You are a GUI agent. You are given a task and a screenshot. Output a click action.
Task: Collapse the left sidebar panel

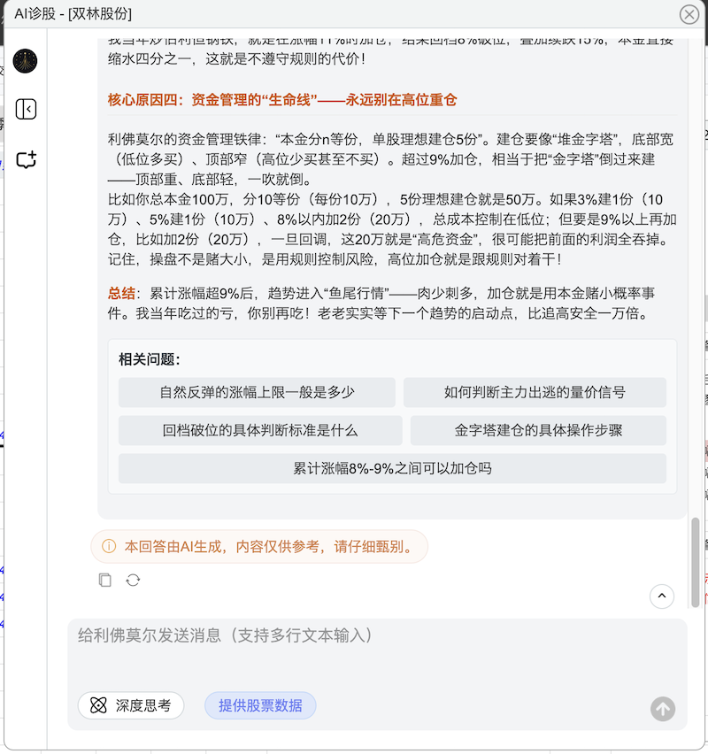[26, 110]
